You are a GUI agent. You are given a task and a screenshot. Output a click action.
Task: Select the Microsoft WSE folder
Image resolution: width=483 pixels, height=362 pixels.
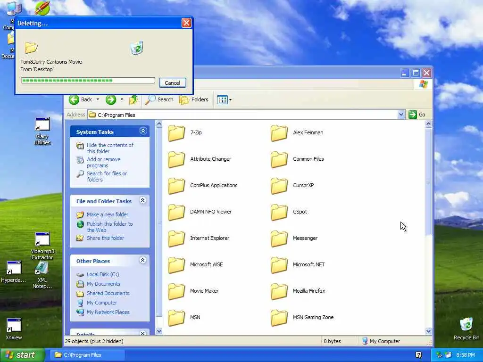[195, 265]
